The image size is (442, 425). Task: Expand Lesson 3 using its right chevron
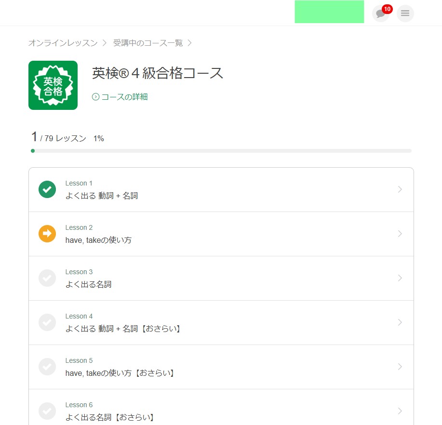[x=400, y=278]
